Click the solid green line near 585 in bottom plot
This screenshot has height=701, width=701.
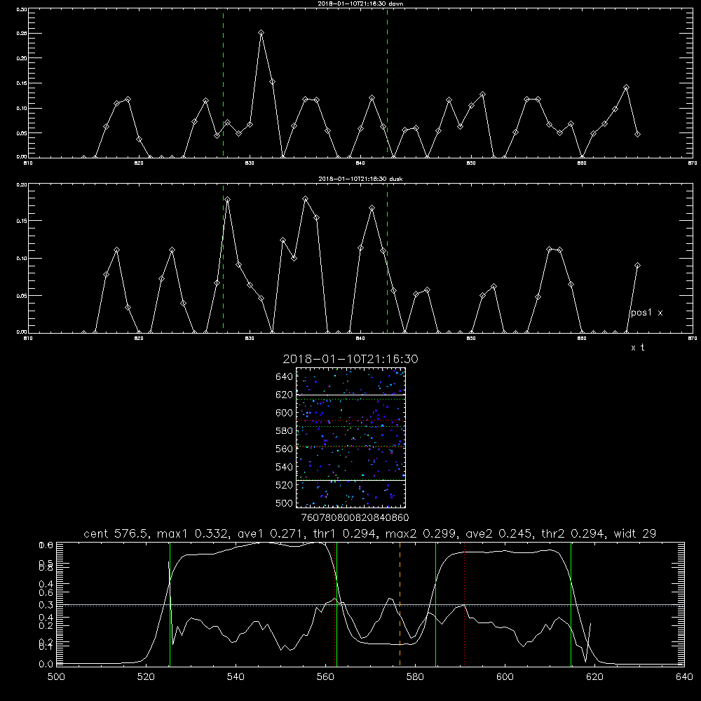click(x=435, y=604)
